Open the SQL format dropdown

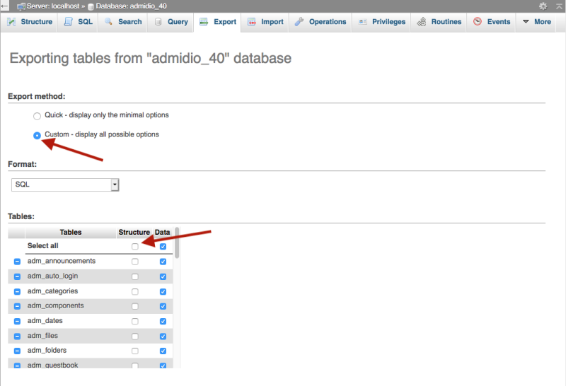[x=66, y=185]
